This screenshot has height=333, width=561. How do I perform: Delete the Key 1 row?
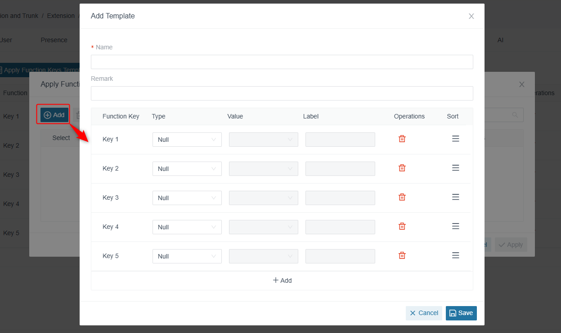402,139
